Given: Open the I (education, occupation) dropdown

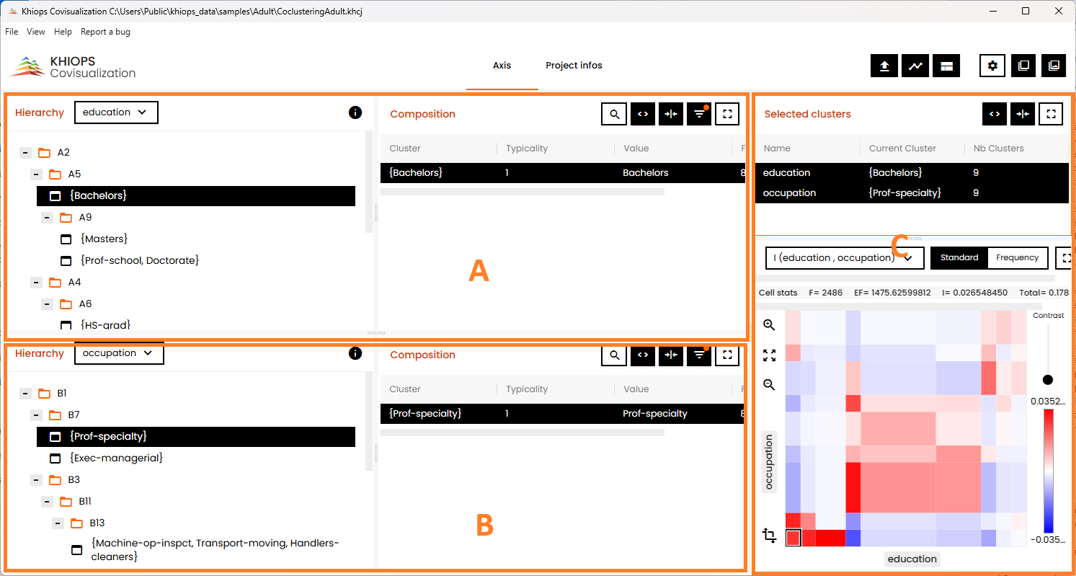Looking at the screenshot, I should (845, 257).
